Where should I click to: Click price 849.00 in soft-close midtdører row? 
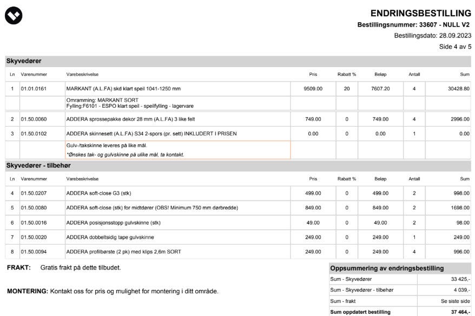[313, 208]
